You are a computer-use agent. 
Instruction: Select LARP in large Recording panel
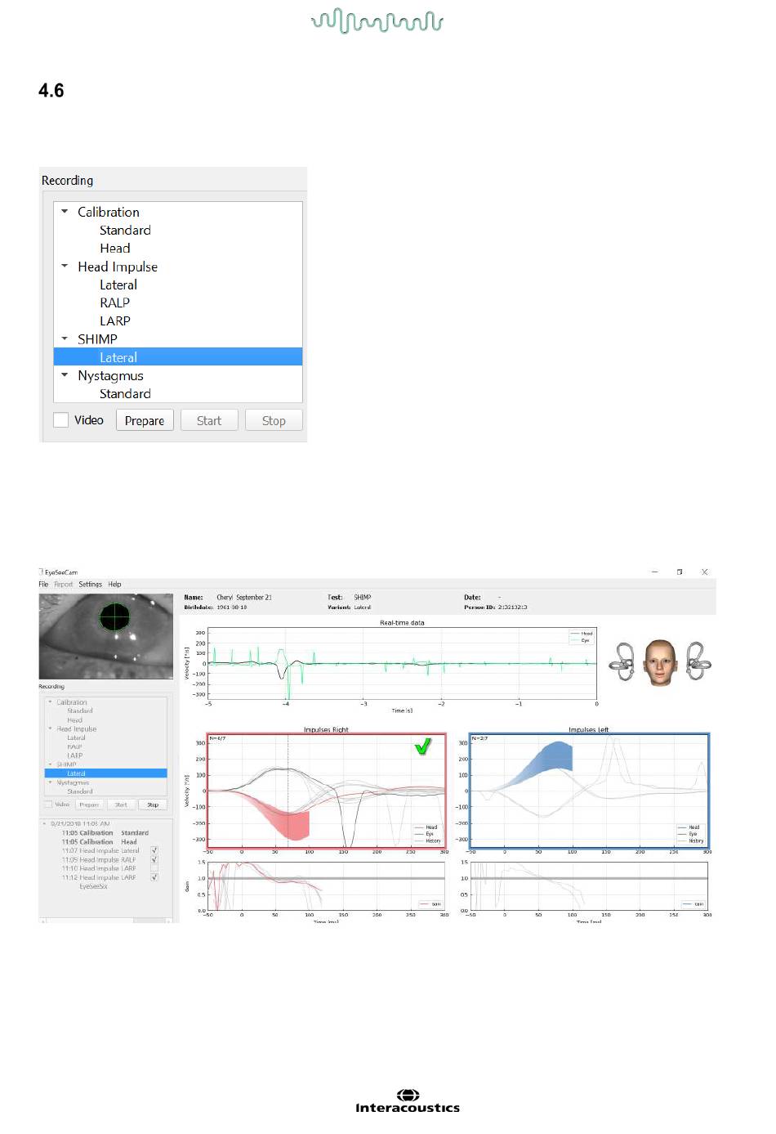coord(115,320)
